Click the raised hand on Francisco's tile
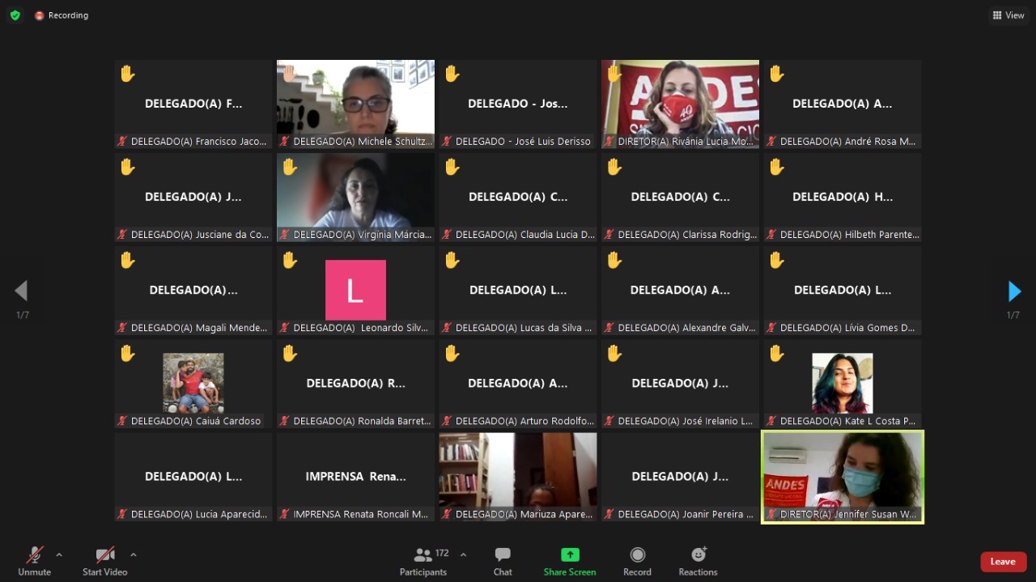Image resolution: width=1036 pixels, height=582 pixels. pos(128,74)
